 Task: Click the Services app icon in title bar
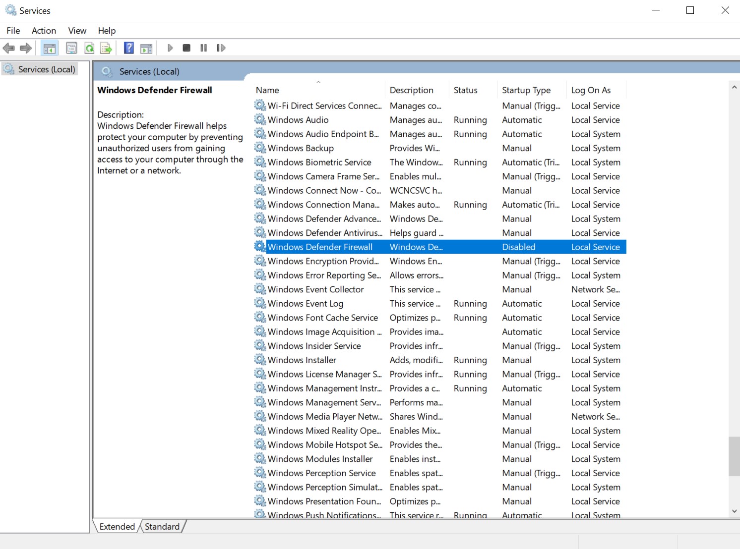[11, 10]
